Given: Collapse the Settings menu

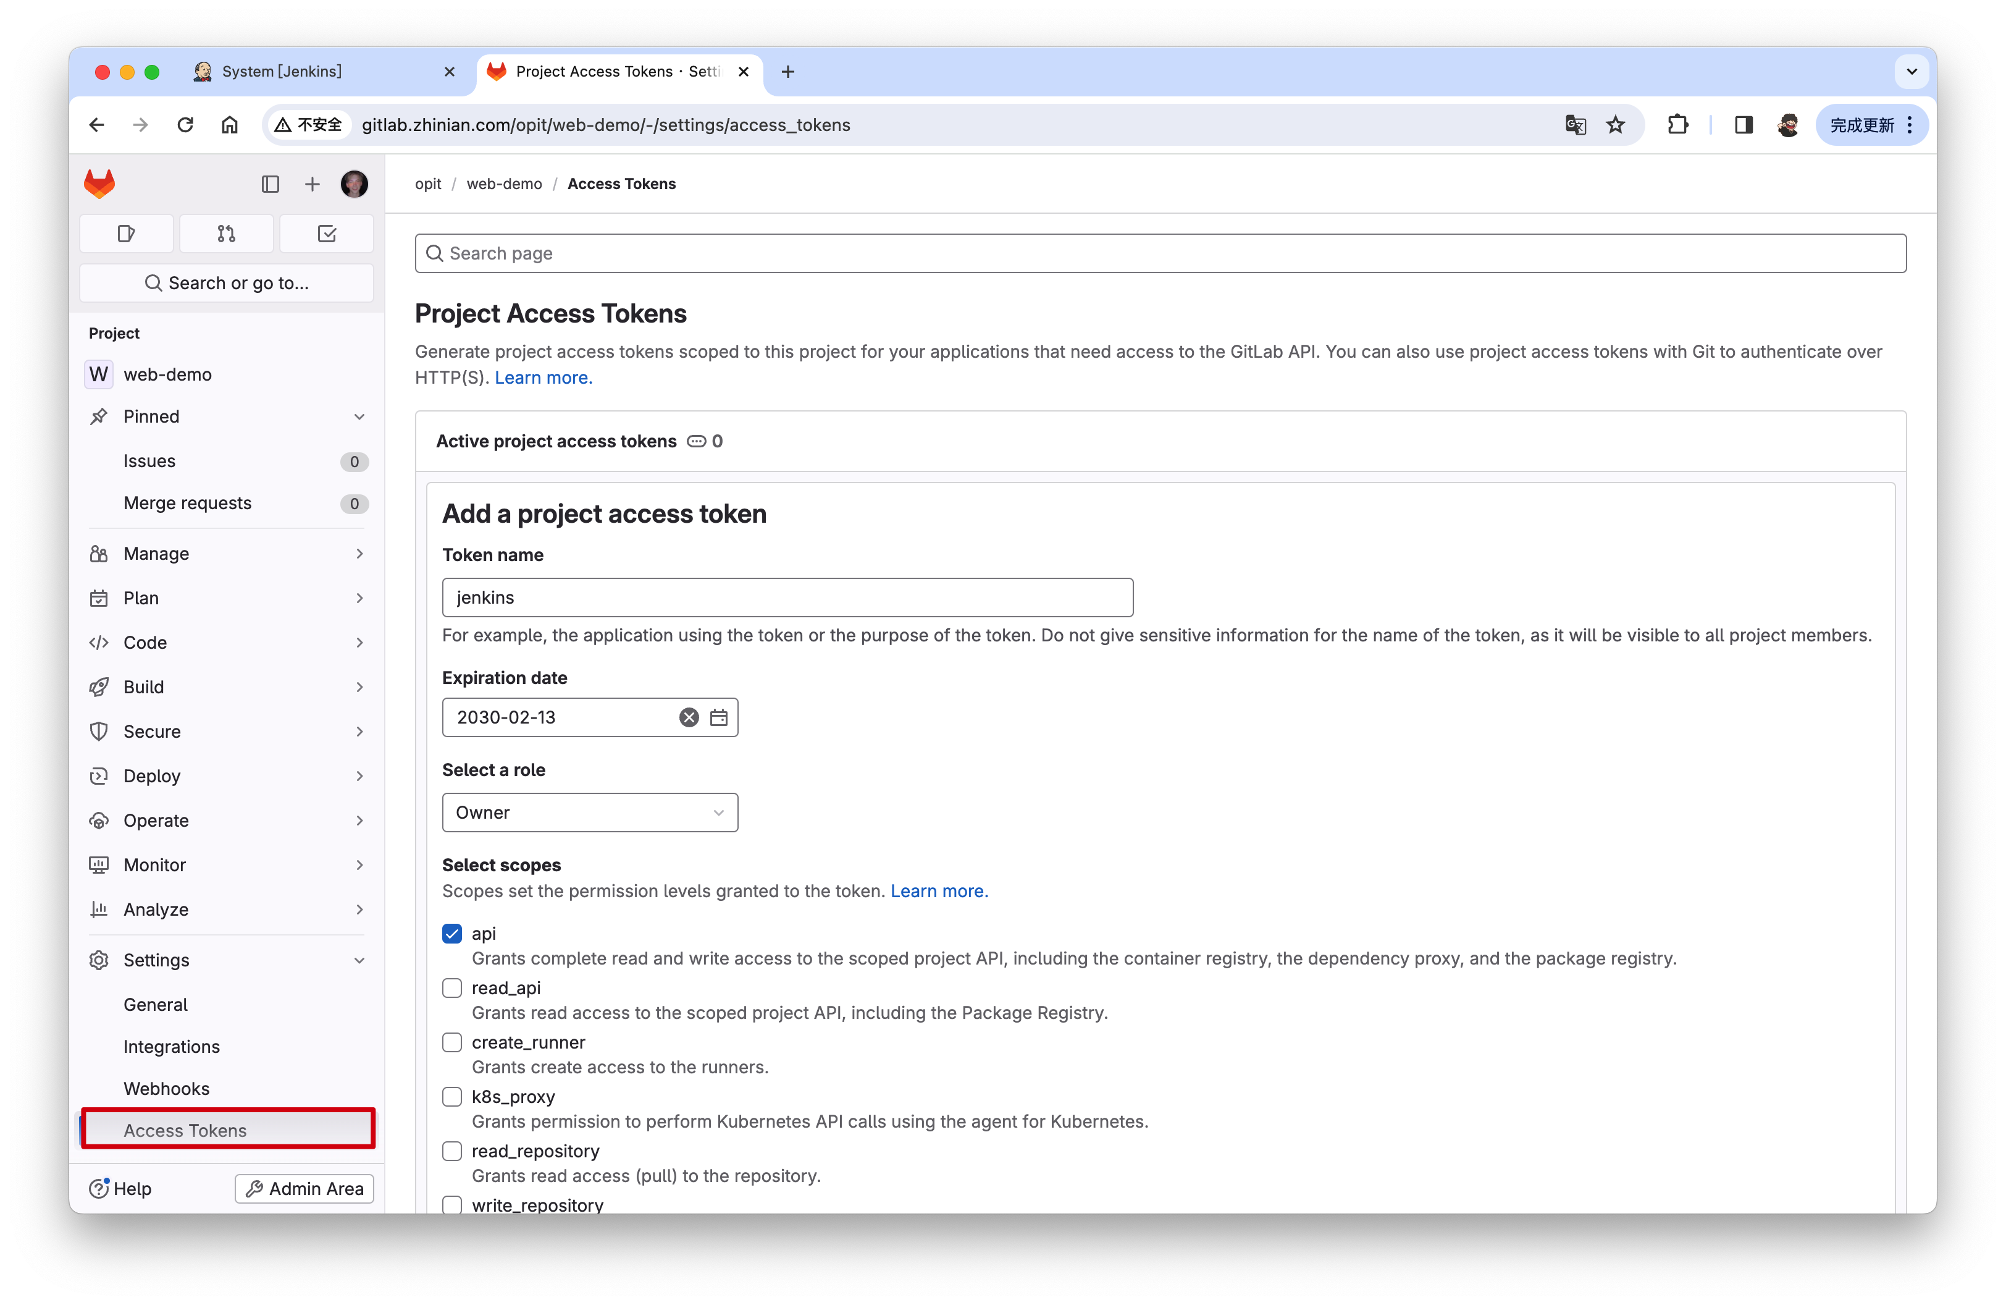Looking at the screenshot, I should pyautogui.click(x=227, y=960).
